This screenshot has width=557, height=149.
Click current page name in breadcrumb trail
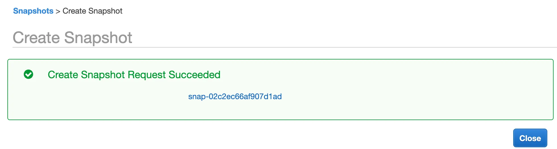pos(92,11)
